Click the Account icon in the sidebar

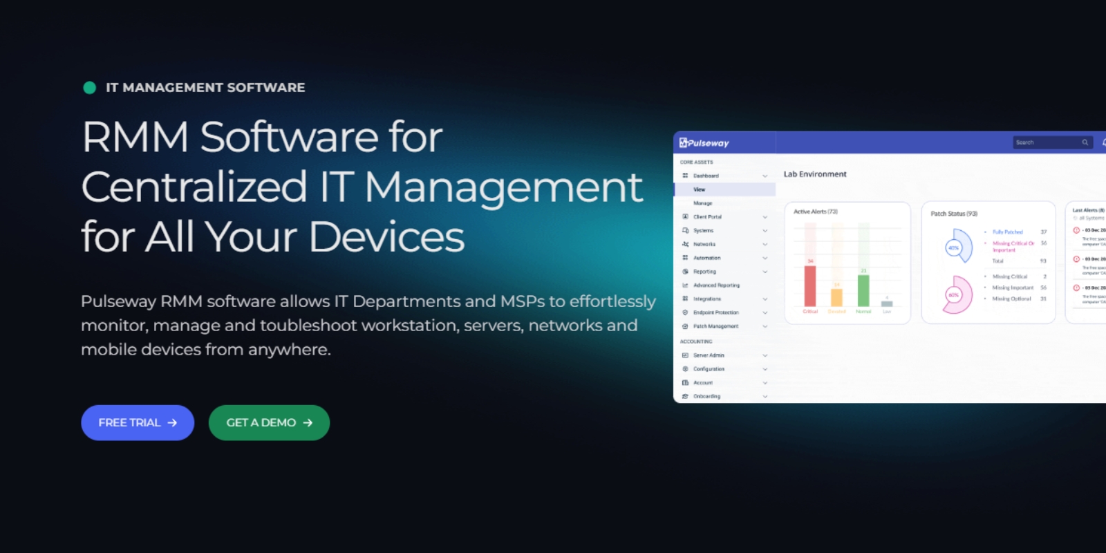click(685, 382)
